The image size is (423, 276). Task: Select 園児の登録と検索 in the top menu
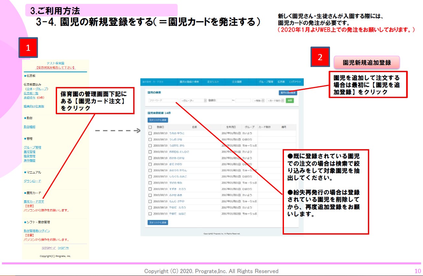pos(189,82)
